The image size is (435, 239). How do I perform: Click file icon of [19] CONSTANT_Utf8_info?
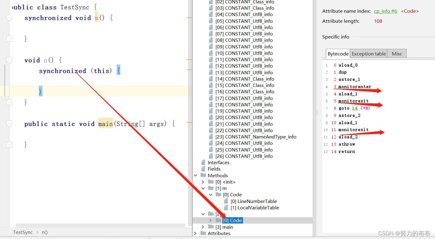211,111
